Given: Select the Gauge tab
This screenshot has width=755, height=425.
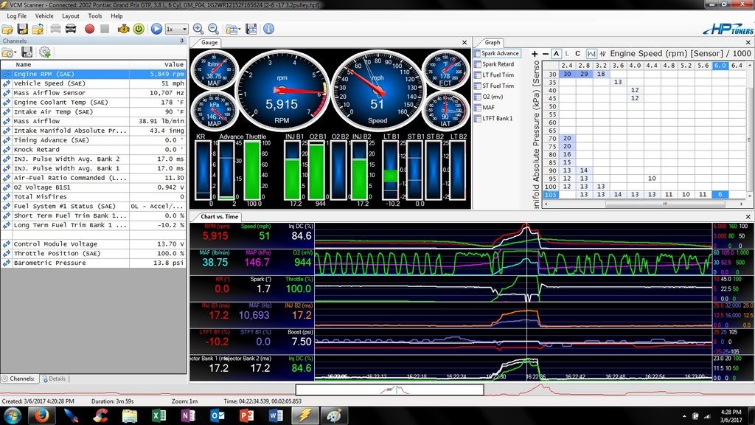Looking at the screenshot, I should [209, 42].
